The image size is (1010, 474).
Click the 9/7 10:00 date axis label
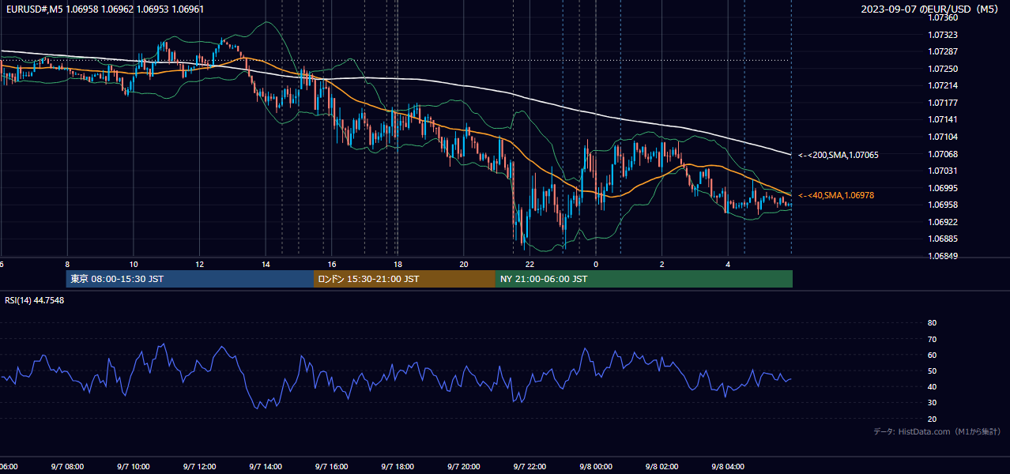[133, 467]
